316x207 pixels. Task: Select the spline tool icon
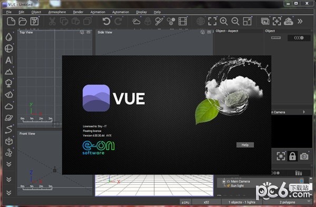(8, 129)
